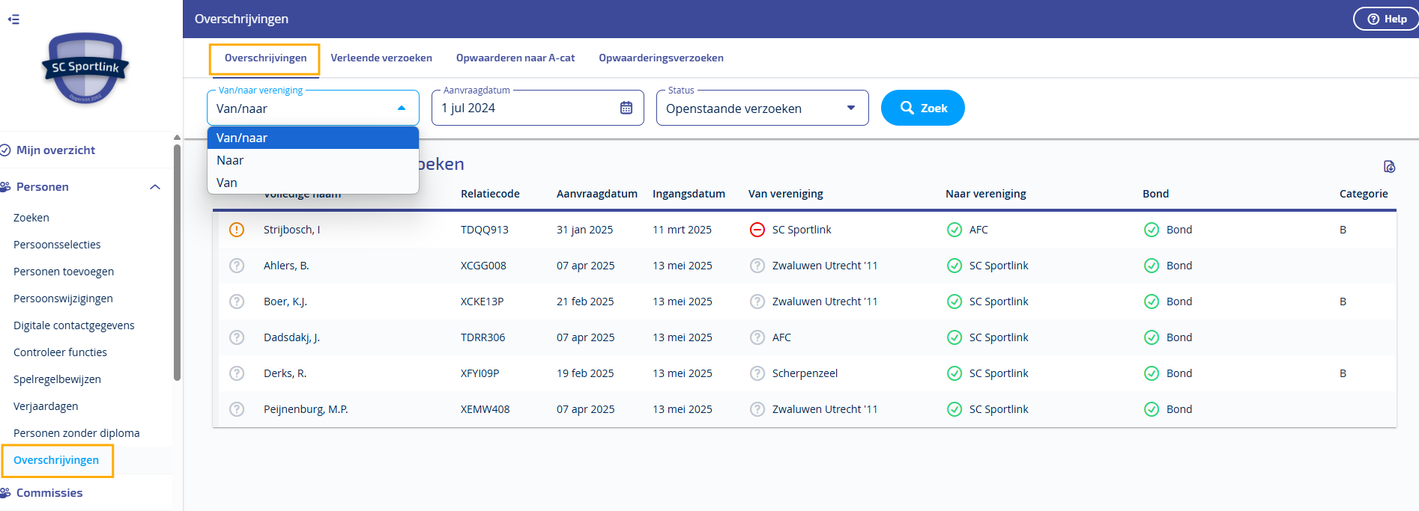1419x511 pixels.
Task: Click the green check icon beside AFC
Action: pyautogui.click(x=954, y=230)
